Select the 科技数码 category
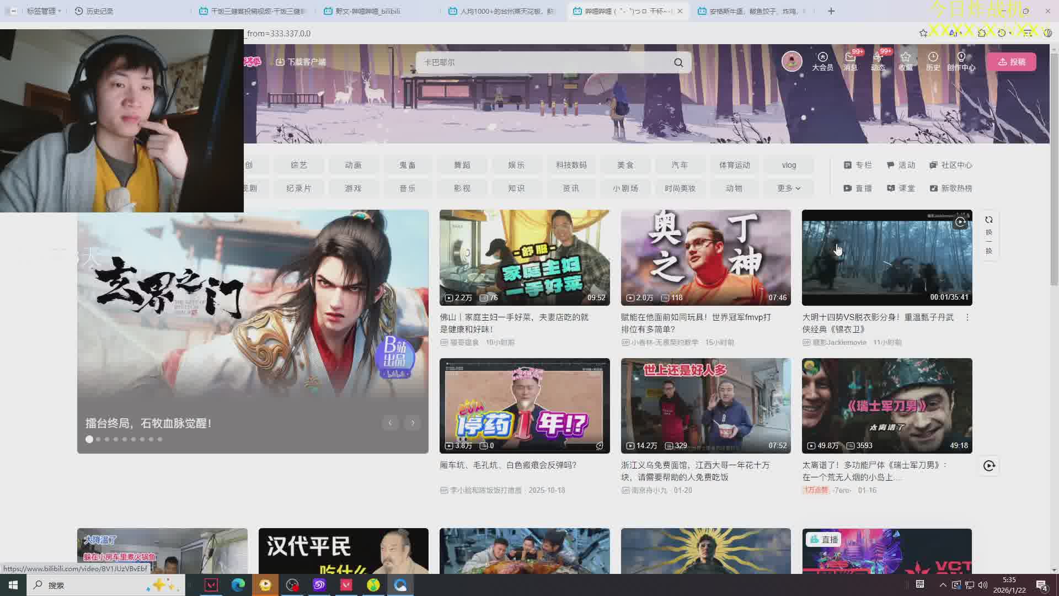 (571, 165)
